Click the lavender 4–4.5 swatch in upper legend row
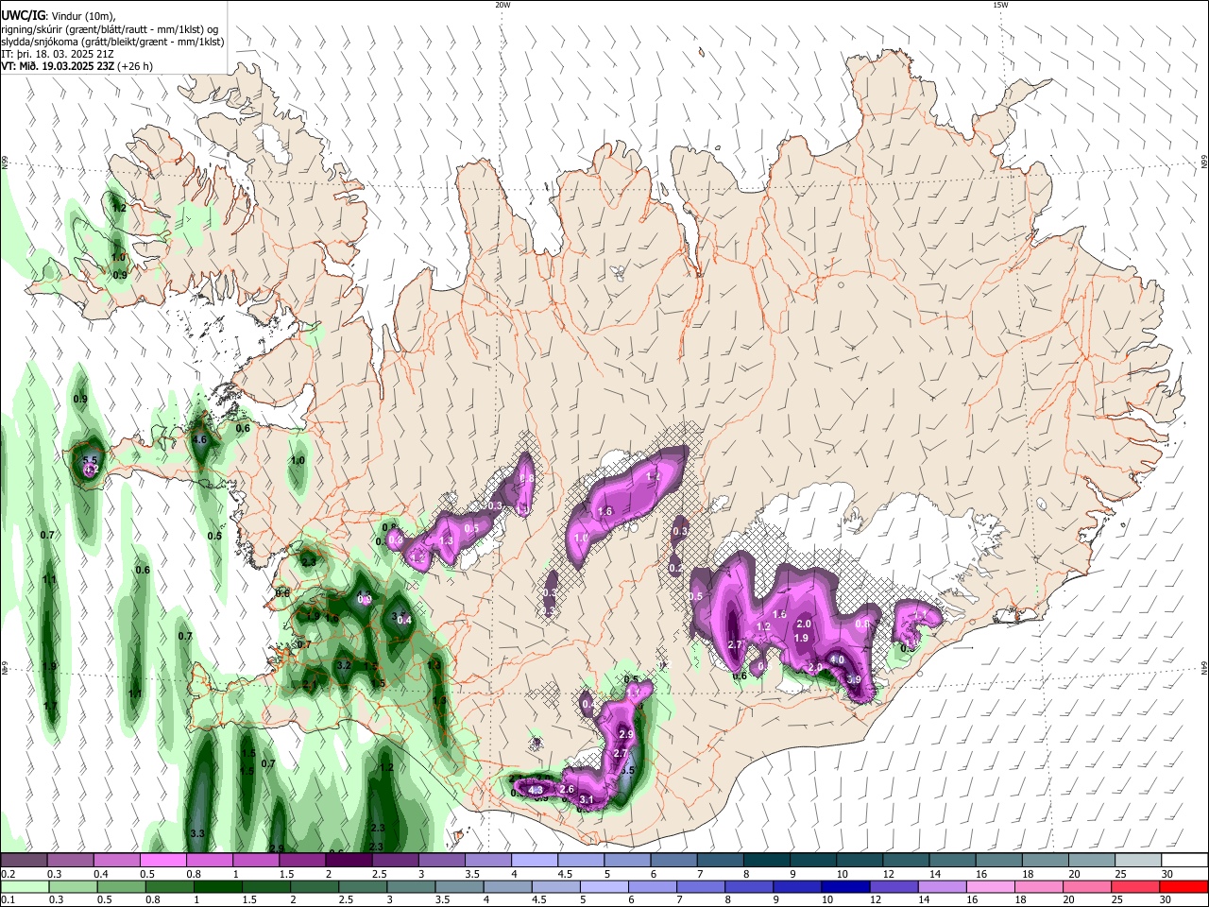This screenshot has width=1209, height=907. pos(536,861)
